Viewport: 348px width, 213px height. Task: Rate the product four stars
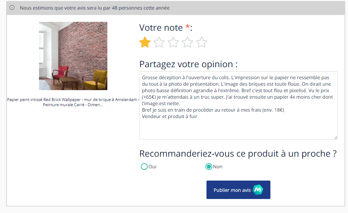[187, 42]
